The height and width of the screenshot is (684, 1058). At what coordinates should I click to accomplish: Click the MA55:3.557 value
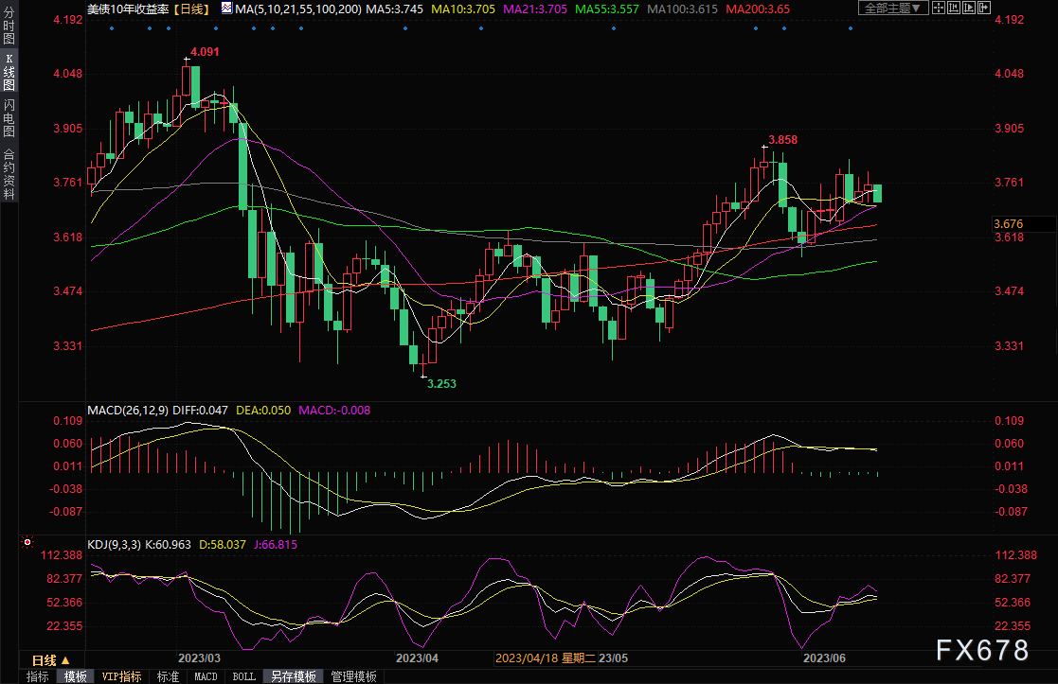[606, 9]
